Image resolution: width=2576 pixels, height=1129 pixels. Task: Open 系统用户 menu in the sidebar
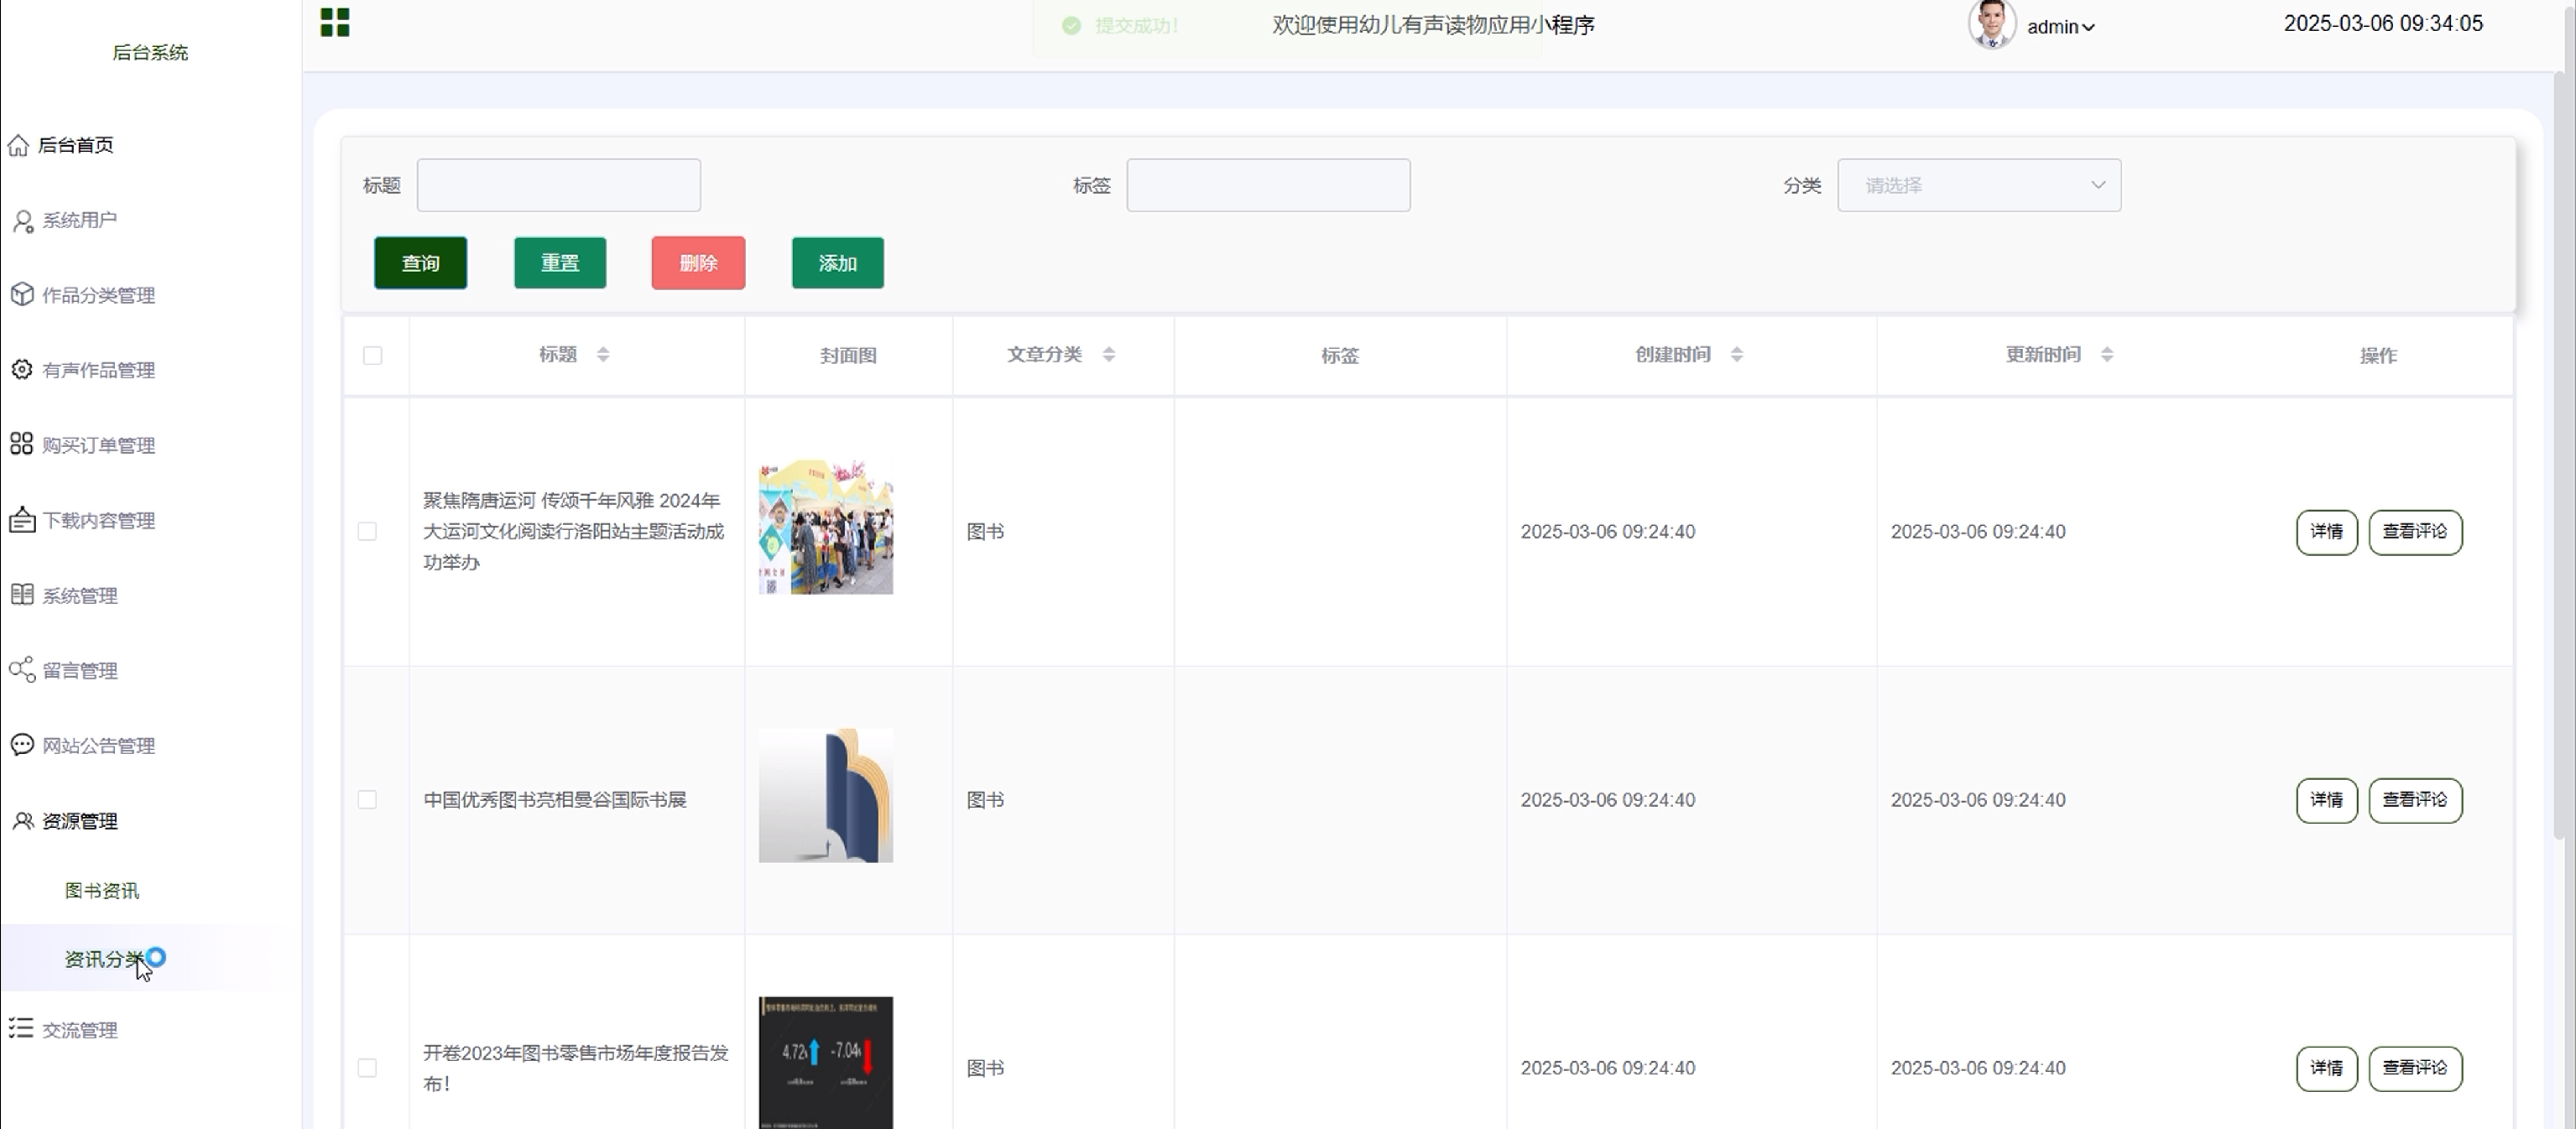click(x=80, y=221)
